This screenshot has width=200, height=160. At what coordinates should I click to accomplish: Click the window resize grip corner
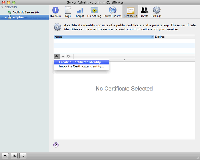(x=198, y=158)
